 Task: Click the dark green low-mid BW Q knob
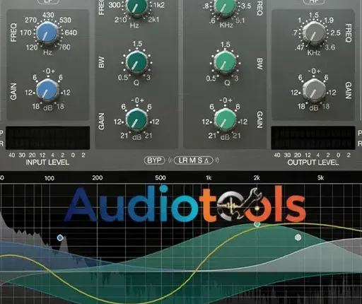[x=136, y=62]
